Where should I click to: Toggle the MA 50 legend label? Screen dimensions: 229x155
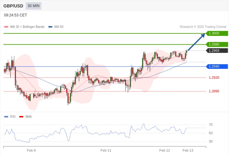[x=59, y=27]
